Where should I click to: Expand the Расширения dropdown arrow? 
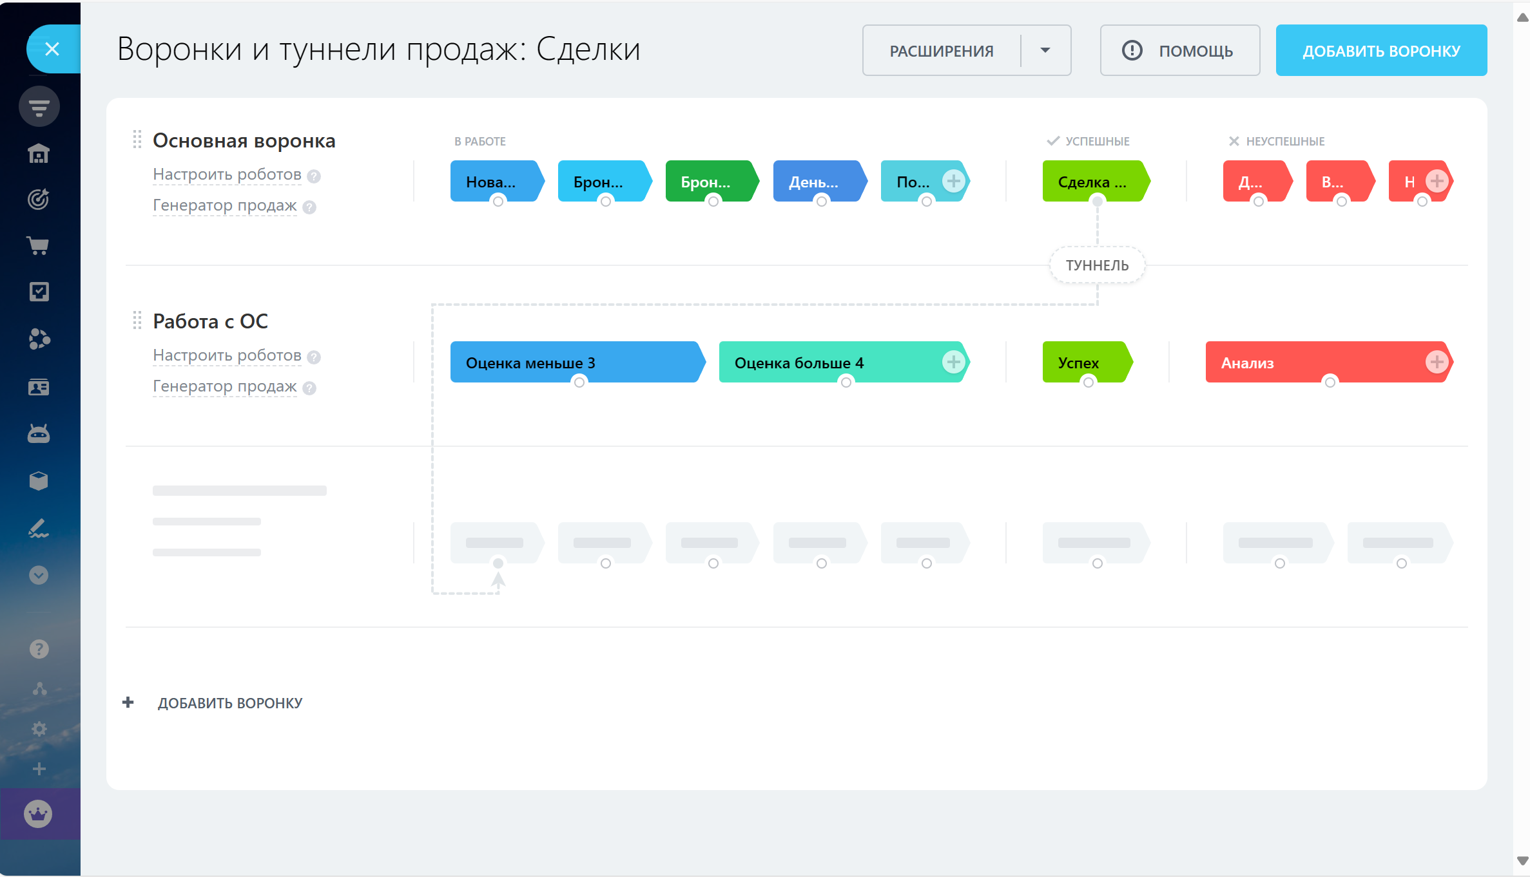[1045, 50]
